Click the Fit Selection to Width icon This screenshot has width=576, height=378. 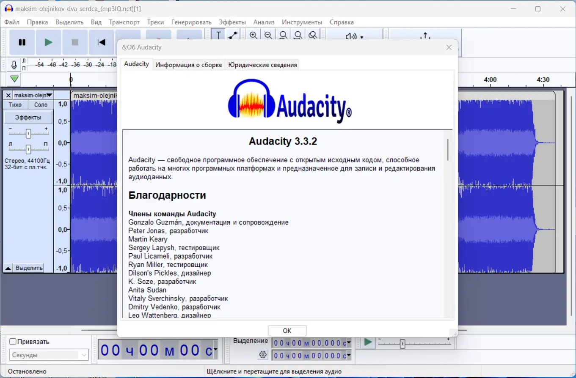click(x=283, y=36)
